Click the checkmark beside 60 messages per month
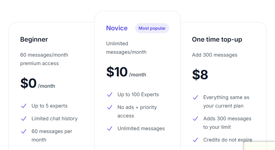Screen dimensions: 275x150 click(x=24, y=132)
